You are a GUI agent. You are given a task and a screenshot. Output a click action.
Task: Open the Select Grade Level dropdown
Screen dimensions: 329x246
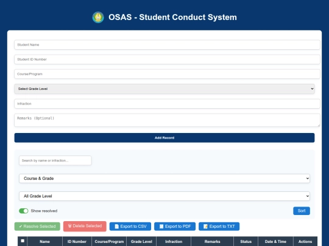click(x=164, y=89)
